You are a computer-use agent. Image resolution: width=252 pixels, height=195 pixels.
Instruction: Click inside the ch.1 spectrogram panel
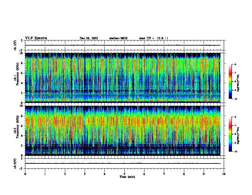122,78
